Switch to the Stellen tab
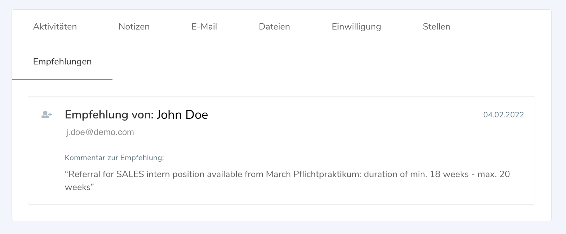Viewport: 566px width, 234px height. click(436, 27)
